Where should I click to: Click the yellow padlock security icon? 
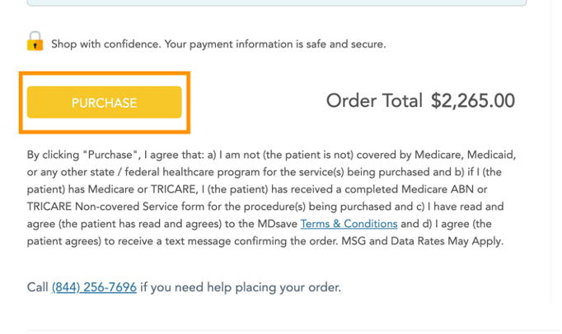pos(35,41)
